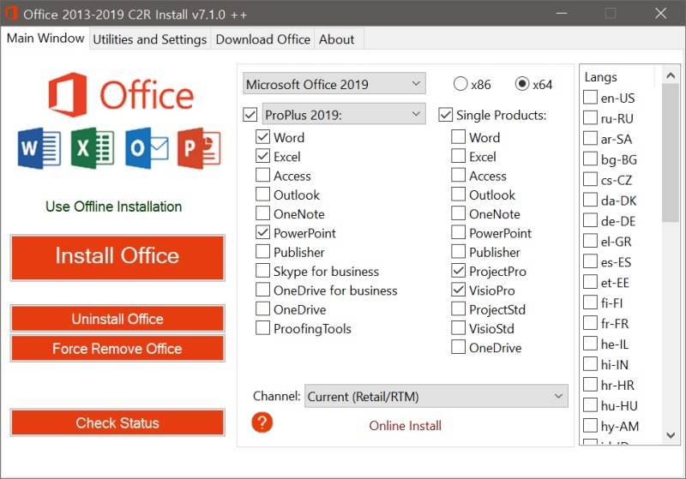Click the Langs list scroll down arrow
The image size is (686, 479).
tap(671, 435)
